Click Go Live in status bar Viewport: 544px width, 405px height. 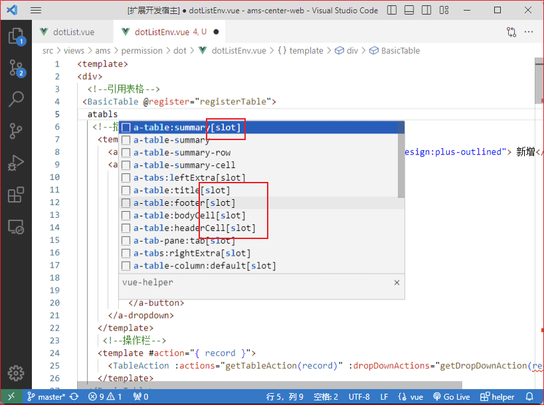(x=452, y=397)
